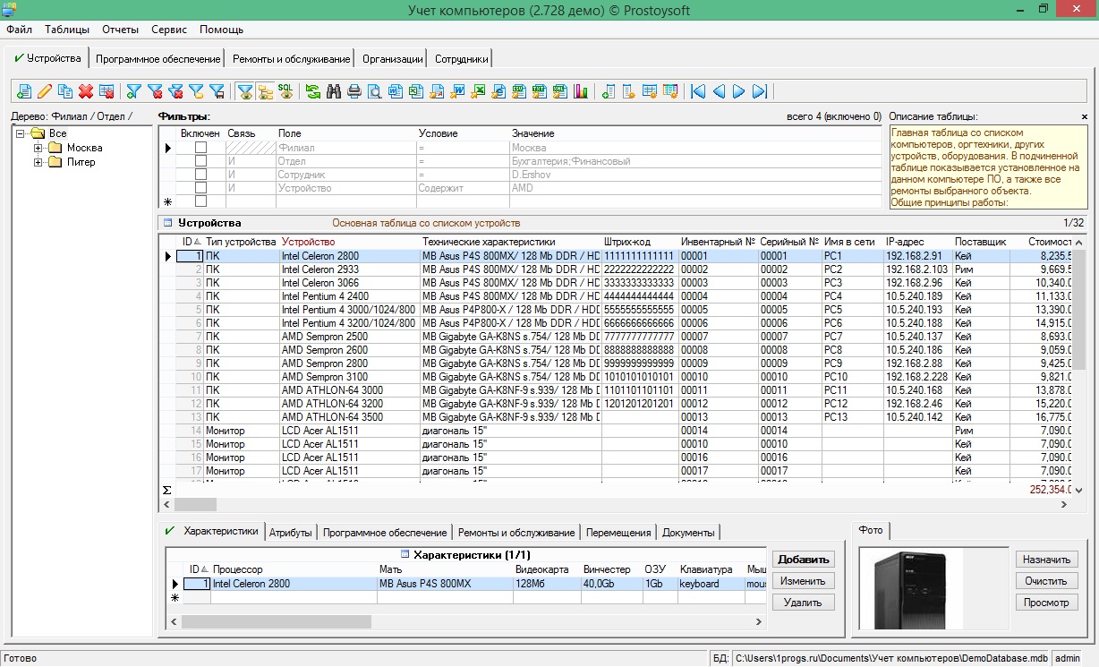Viewport: 1099px width, 667px height.
Task: Click the Очистить photo button
Action: [1047, 580]
